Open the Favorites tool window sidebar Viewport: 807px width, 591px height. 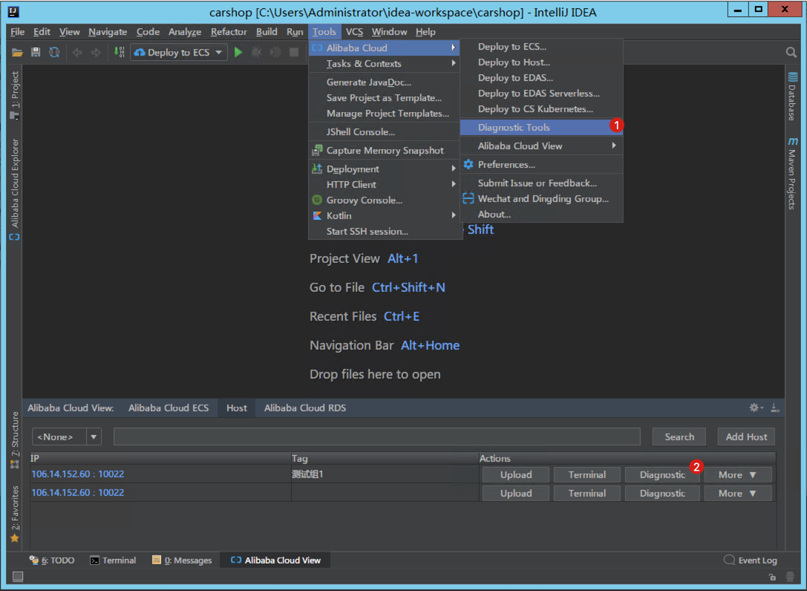pyautogui.click(x=14, y=515)
